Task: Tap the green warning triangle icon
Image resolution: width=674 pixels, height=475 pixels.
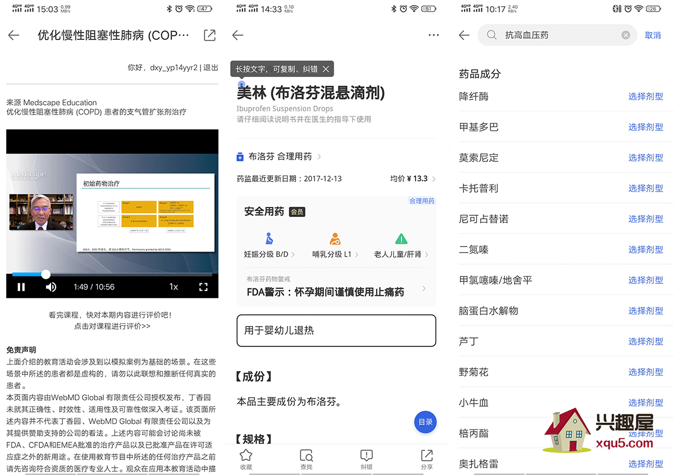Action: (400, 238)
